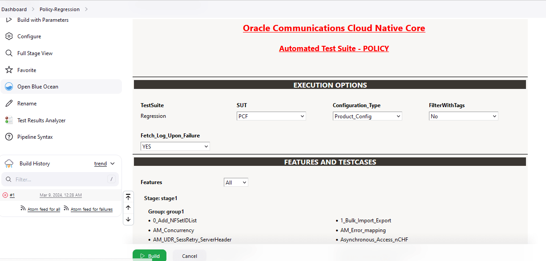Jump to top of build history arrow
Viewport: 546px width, 261px height.
point(128,197)
